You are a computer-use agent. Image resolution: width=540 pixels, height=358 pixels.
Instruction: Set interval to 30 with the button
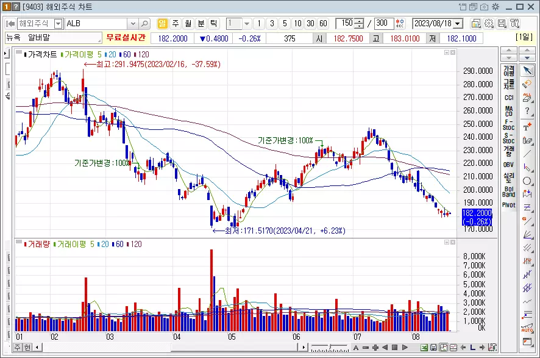point(310,24)
